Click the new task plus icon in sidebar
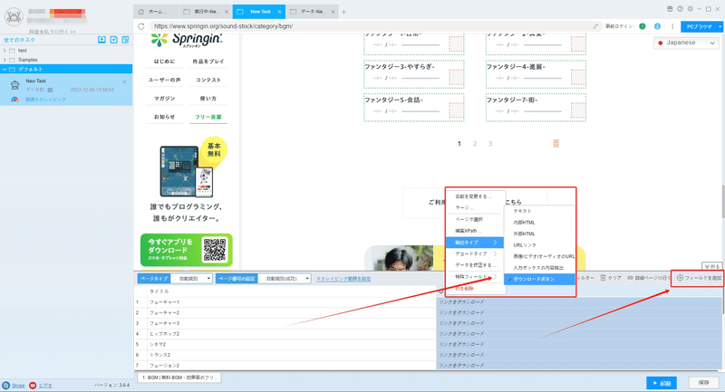 [114, 40]
